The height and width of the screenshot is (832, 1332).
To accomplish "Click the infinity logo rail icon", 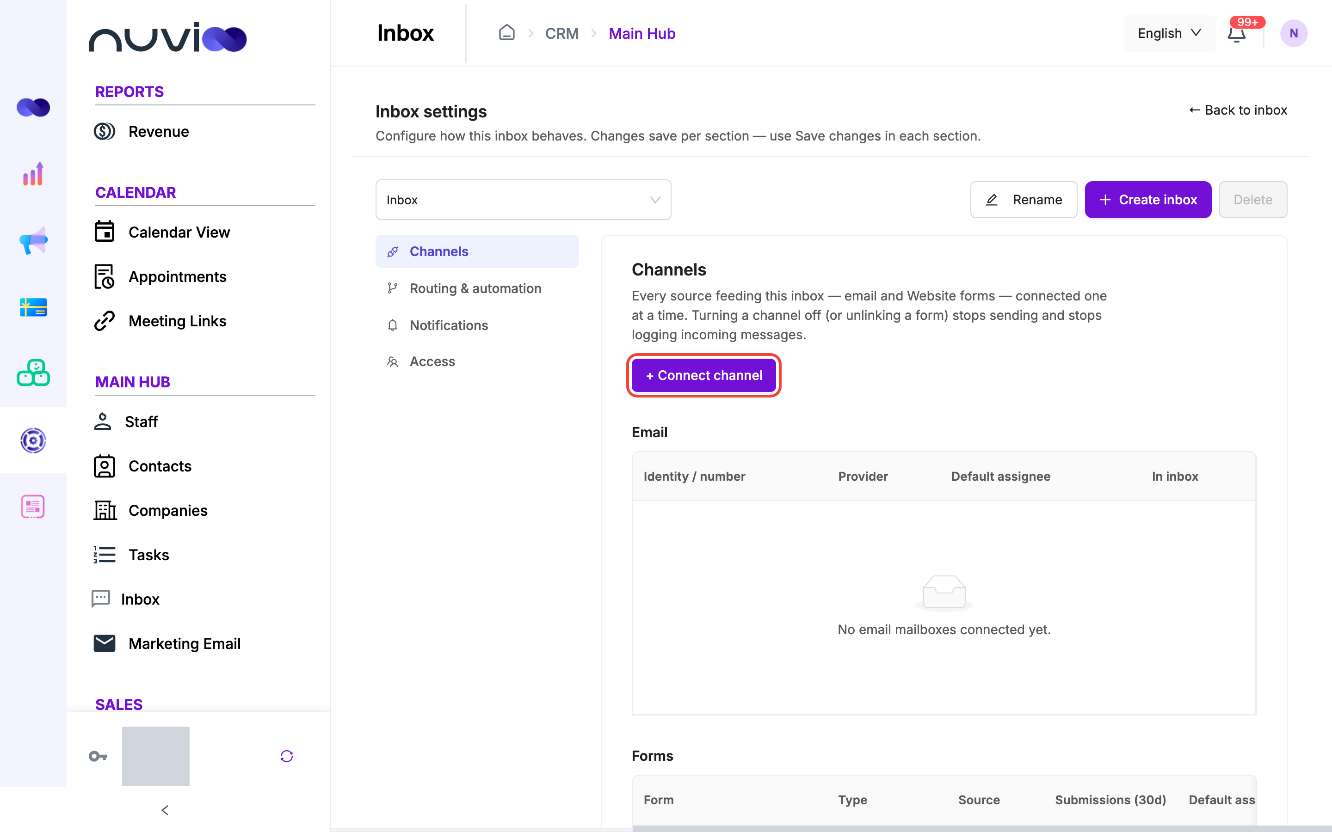I will click(33, 107).
